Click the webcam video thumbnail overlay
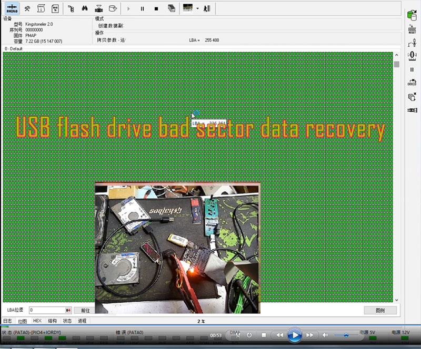 pyautogui.click(x=177, y=248)
